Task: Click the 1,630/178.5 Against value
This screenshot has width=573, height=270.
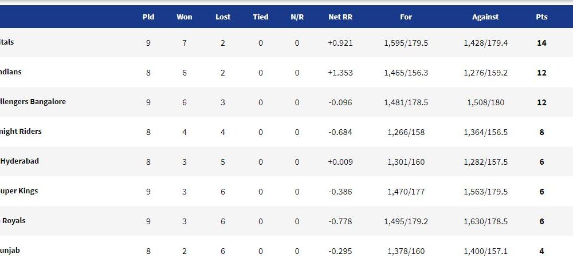Action: [x=486, y=221]
